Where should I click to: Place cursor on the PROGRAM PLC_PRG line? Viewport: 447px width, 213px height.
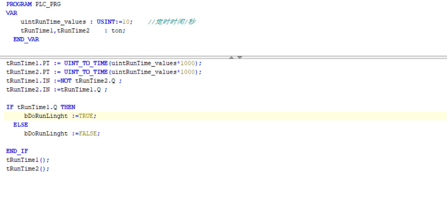[33, 4]
